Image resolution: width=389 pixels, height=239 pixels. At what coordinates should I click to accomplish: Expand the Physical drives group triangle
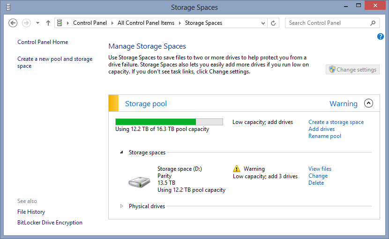pyautogui.click(x=121, y=206)
